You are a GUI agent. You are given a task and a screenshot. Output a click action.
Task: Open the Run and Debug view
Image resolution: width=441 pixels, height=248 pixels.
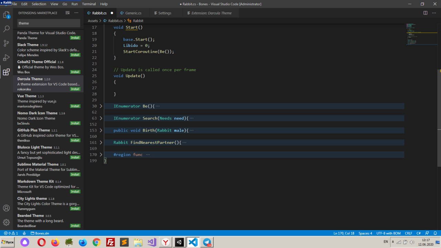point(6,58)
